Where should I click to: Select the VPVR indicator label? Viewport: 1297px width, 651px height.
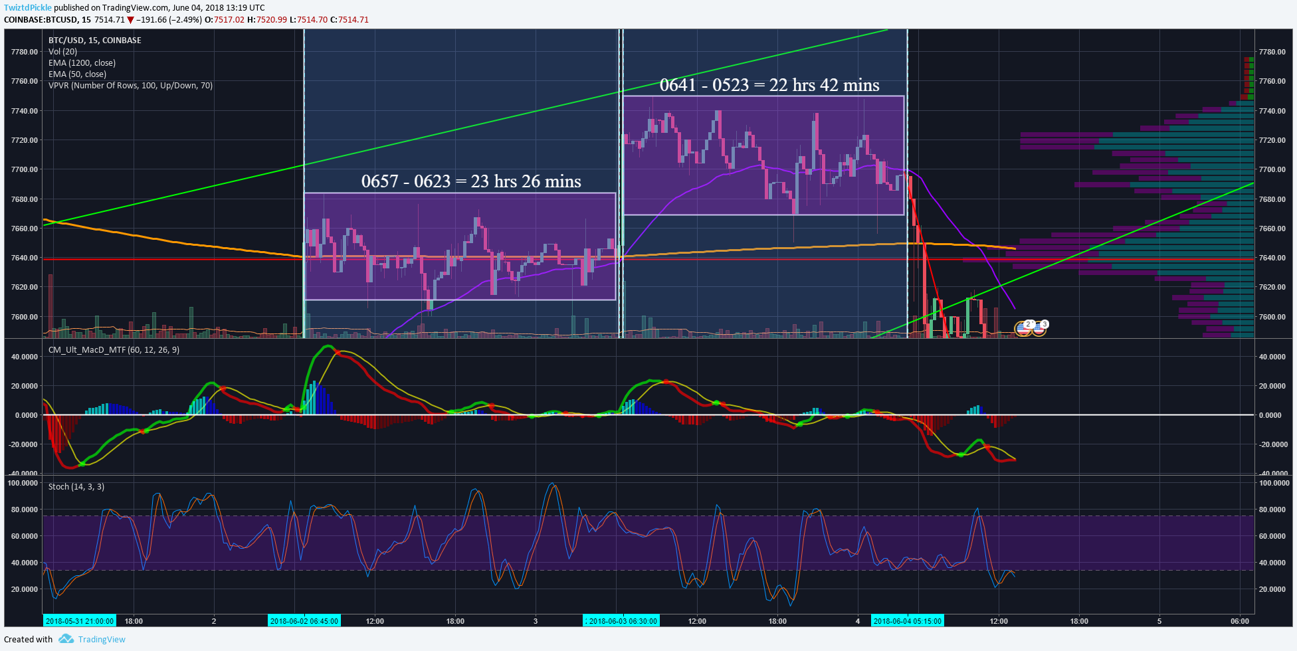coord(130,85)
